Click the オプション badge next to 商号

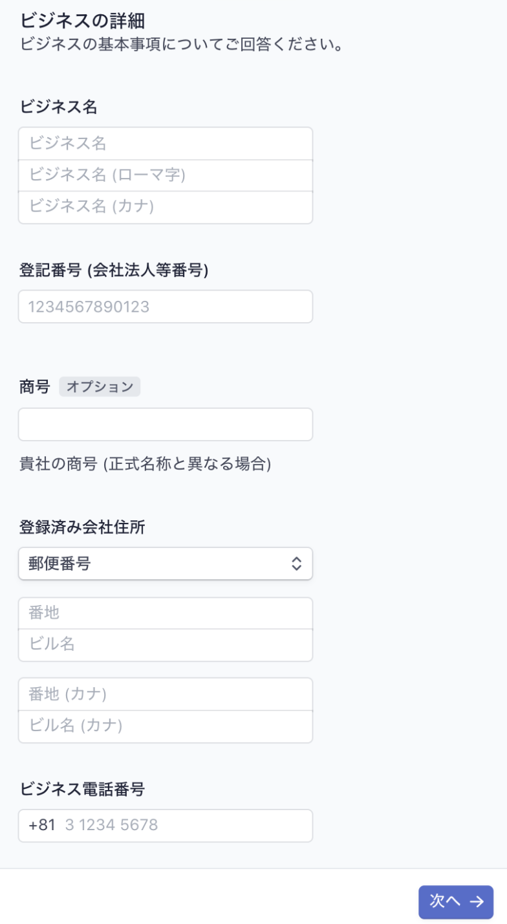(100, 387)
